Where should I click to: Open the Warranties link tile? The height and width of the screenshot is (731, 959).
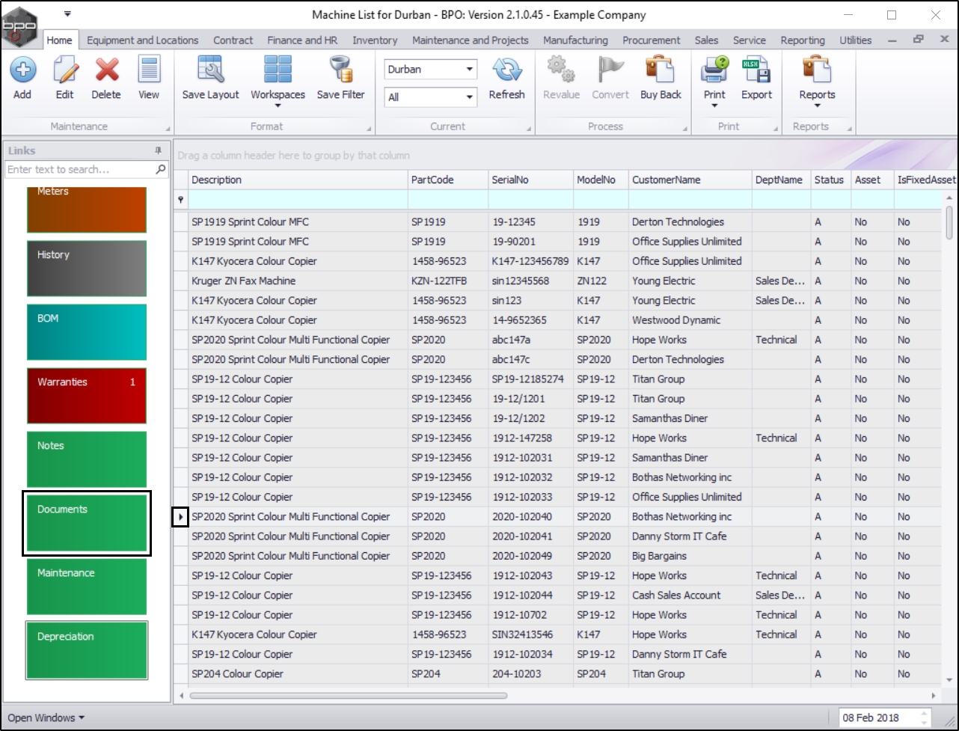point(87,396)
